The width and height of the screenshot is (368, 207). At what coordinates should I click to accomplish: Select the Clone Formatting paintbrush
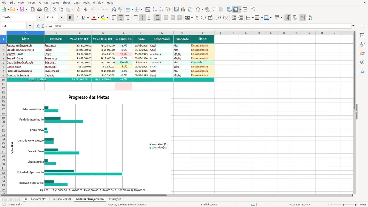pyautogui.click(x=79, y=10)
